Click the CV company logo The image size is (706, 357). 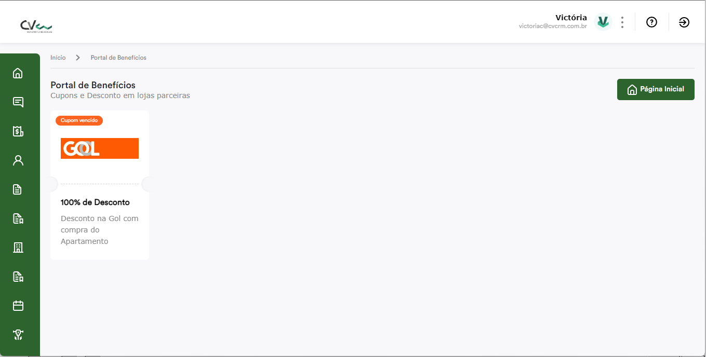(x=36, y=26)
